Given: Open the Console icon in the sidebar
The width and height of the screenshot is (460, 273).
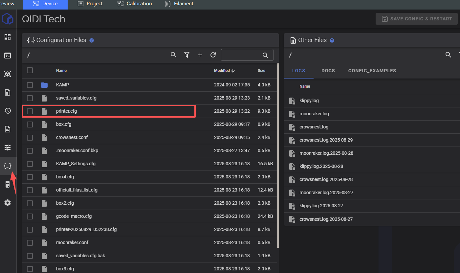Looking at the screenshot, I should point(8,56).
